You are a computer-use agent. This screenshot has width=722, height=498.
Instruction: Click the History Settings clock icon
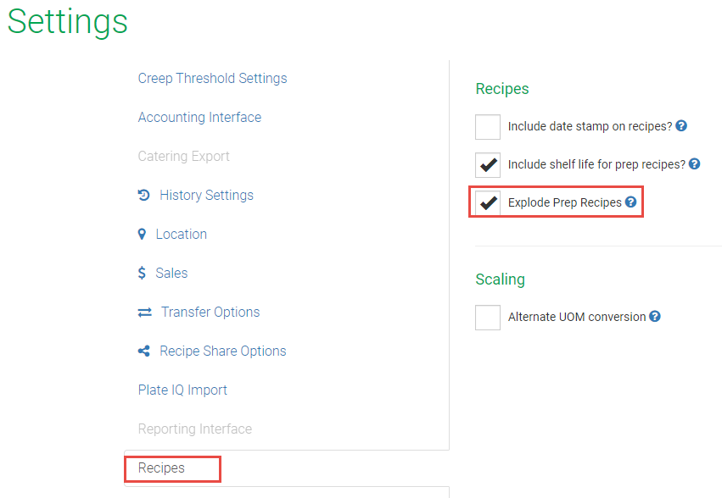143,195
